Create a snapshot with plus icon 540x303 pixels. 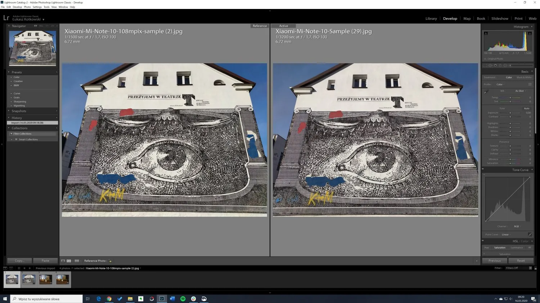coord(57,111)
